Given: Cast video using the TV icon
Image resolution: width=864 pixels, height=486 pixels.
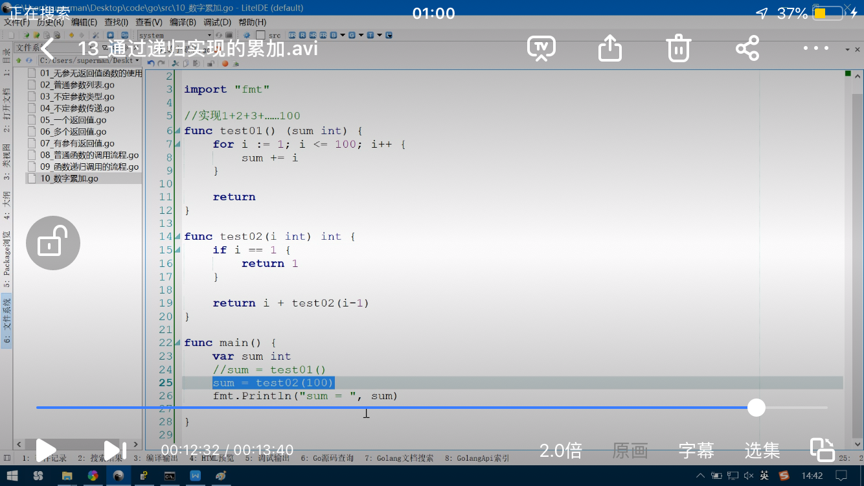Looking at the screenshot, I should coord(541,48).
